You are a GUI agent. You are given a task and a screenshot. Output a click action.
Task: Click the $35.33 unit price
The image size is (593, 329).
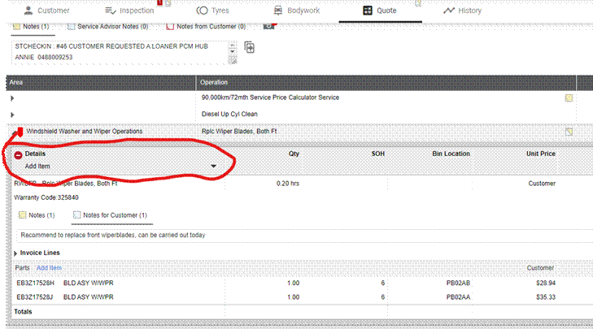[545, 297]
